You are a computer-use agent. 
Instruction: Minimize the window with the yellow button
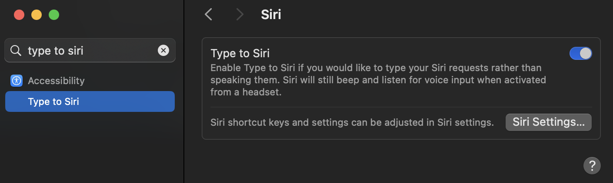tap(37, 15)
